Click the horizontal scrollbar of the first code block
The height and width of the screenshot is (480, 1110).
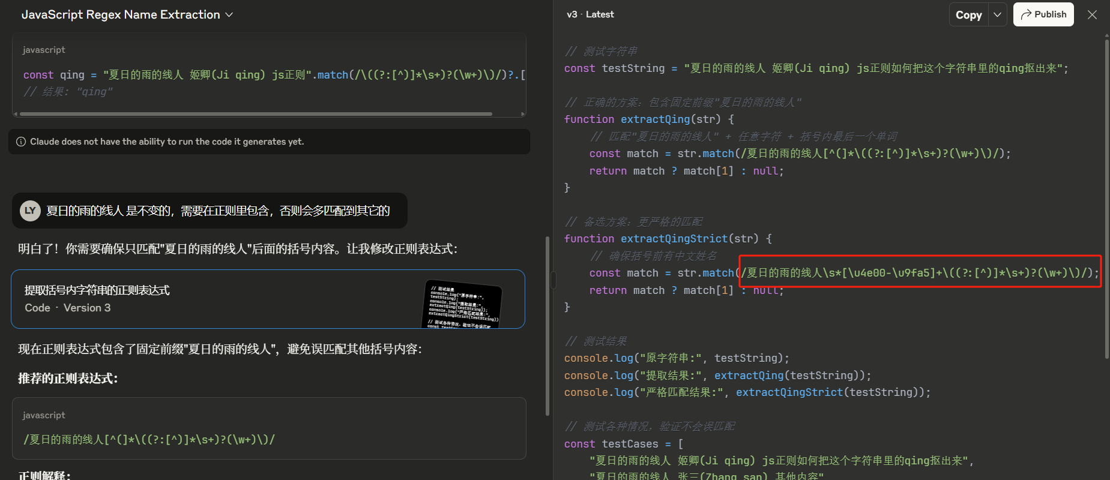(x=256, y=113)
